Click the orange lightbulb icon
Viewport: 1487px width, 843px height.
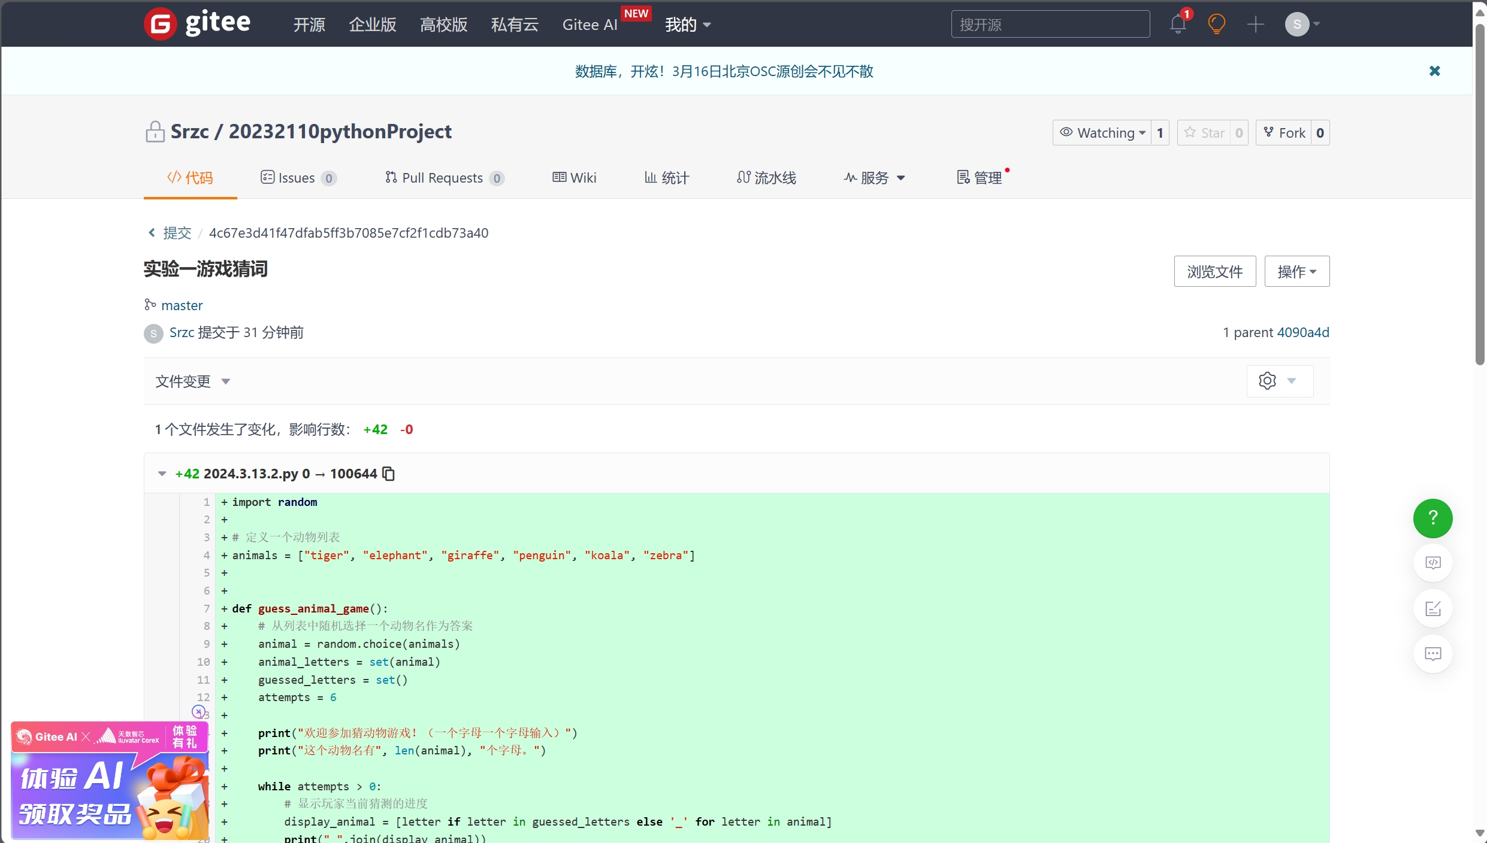pyautogui.click(x=1216, y=24)
